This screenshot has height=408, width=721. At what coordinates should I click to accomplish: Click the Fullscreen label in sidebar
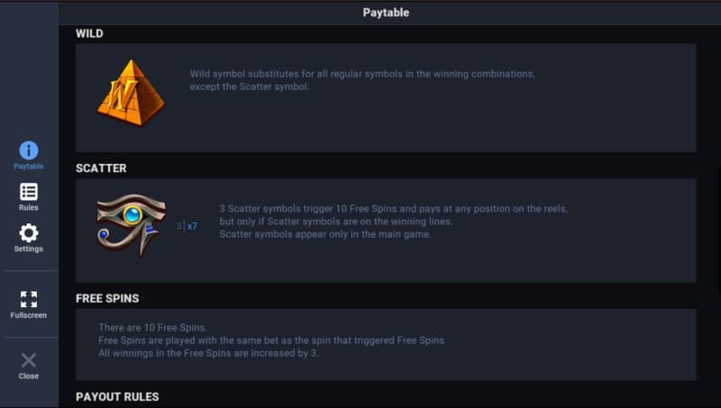[29, 315]
